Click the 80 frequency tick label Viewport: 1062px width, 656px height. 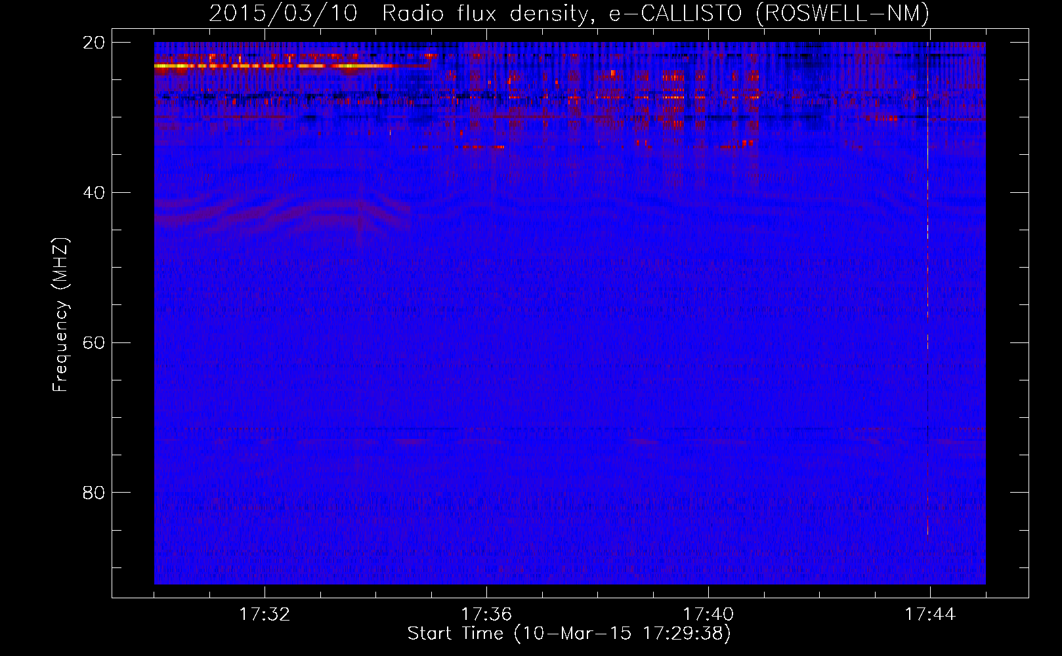94,493
